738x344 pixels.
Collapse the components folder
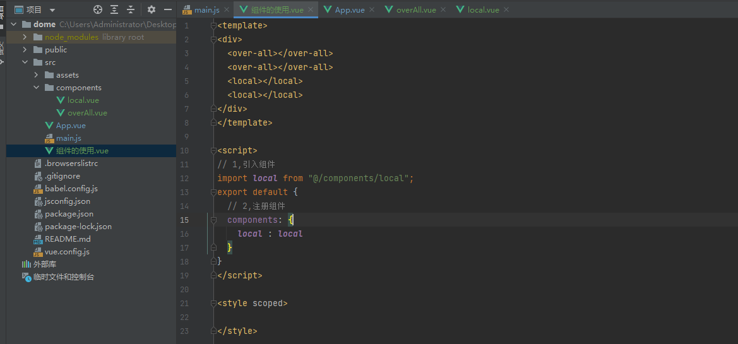[36, 88]
